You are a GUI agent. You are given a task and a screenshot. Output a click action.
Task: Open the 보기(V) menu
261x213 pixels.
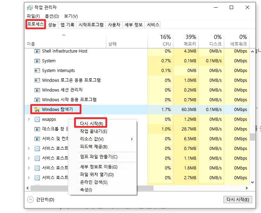pos(71,16)
